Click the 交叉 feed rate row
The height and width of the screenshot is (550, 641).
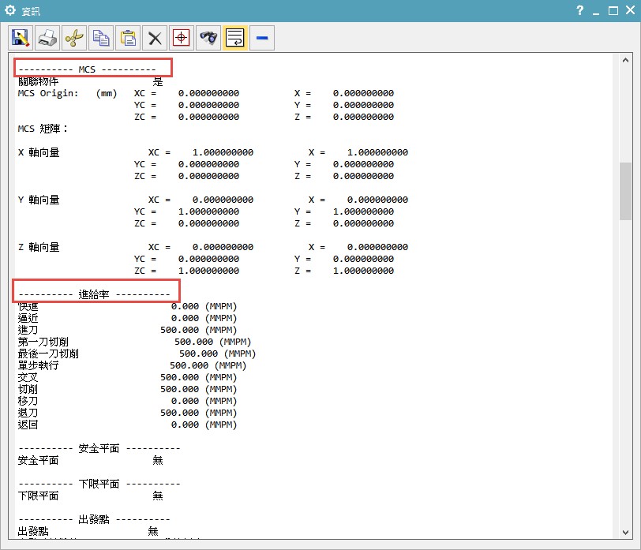(x=127, y=377)
